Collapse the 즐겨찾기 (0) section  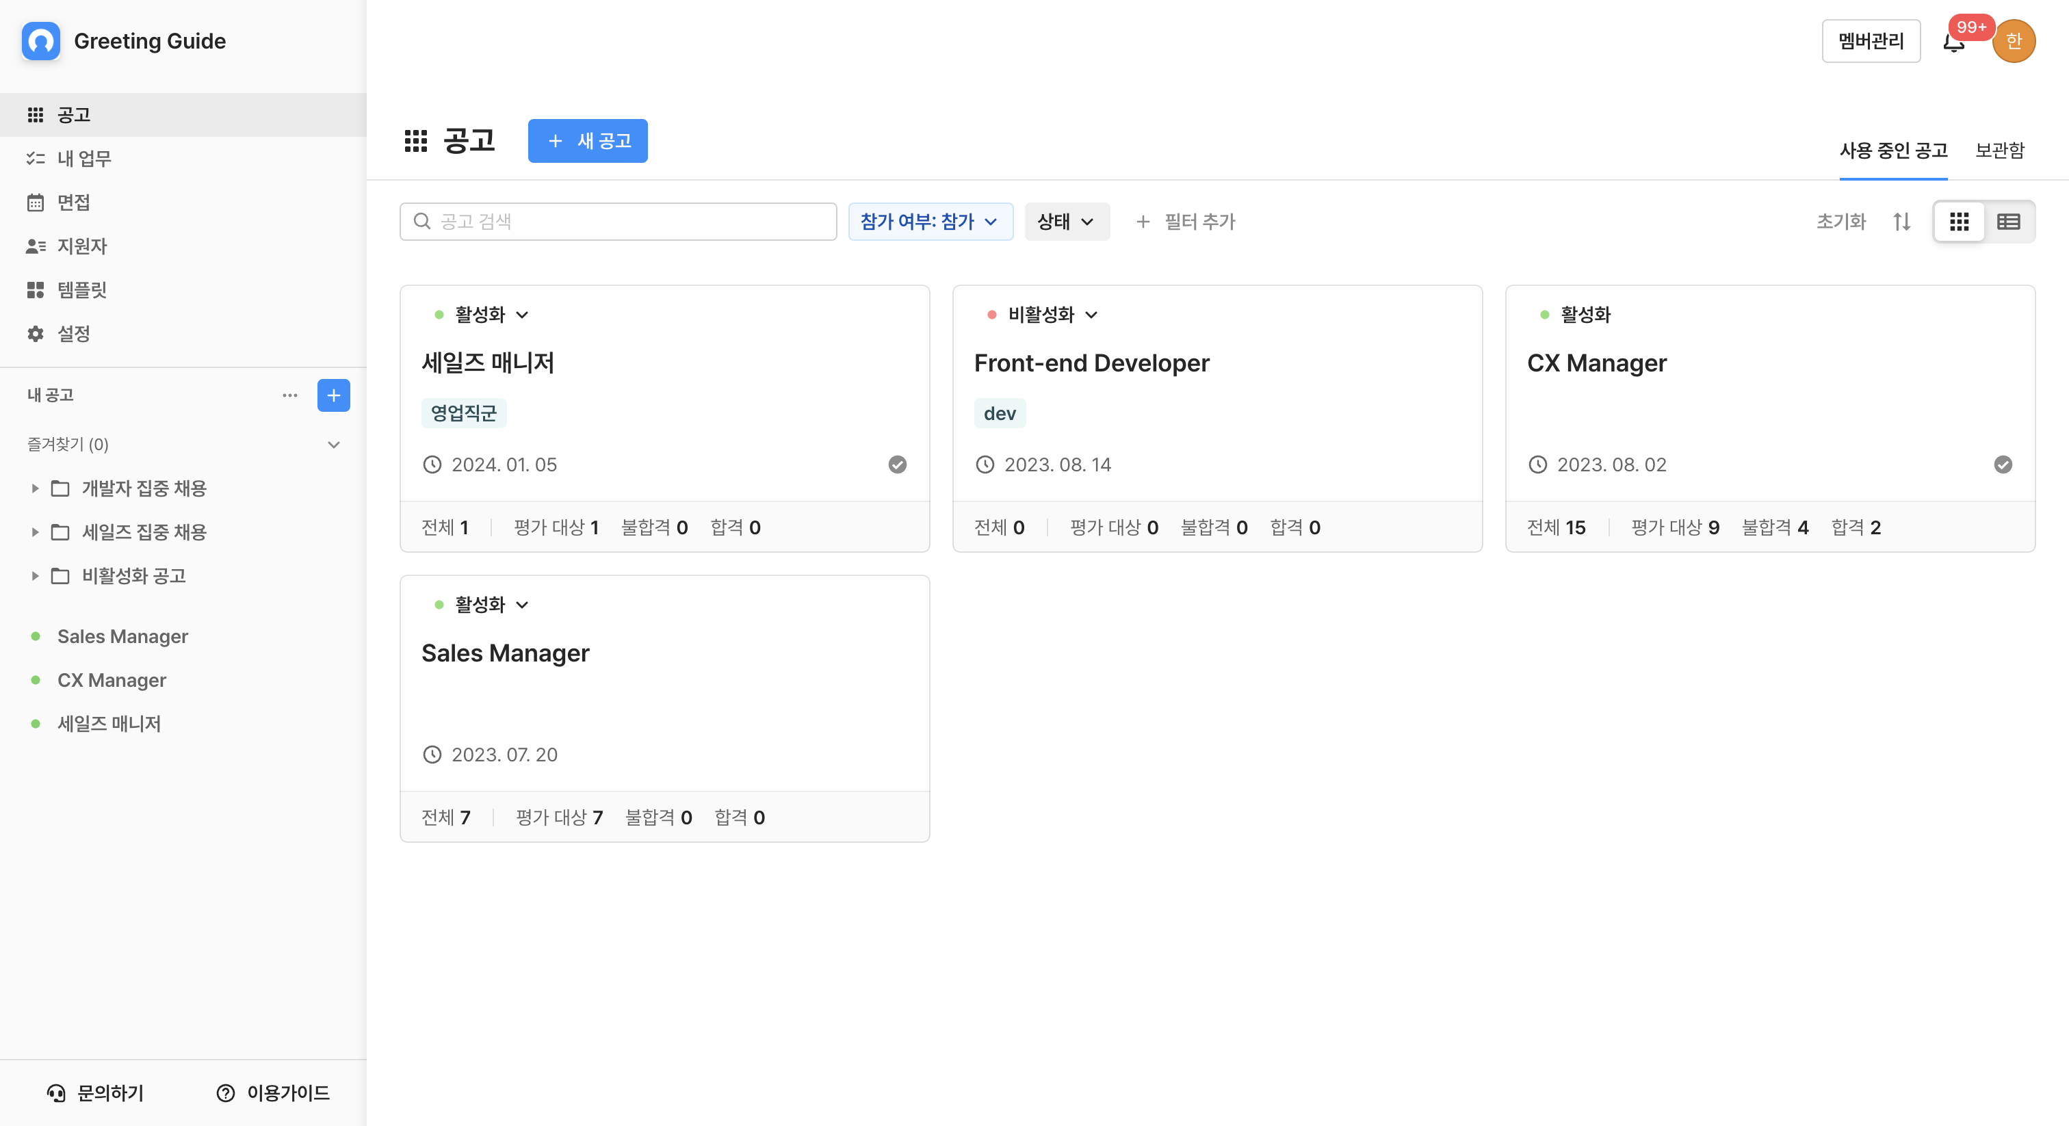tap(333, 444)
